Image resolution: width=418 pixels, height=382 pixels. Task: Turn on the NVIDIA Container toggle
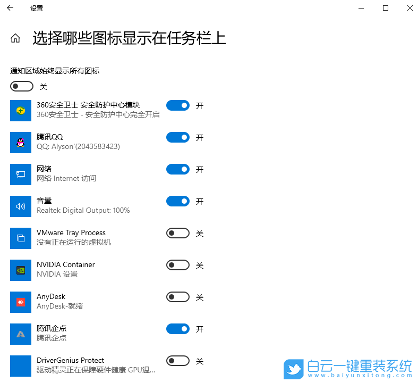click(x=178, y=265)
